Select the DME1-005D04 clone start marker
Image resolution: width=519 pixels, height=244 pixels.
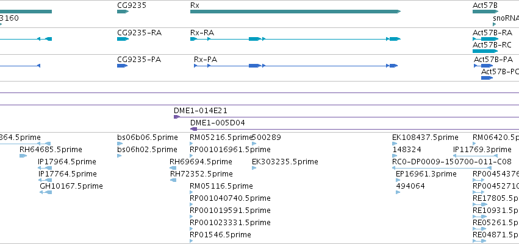[x=193, y=129]
